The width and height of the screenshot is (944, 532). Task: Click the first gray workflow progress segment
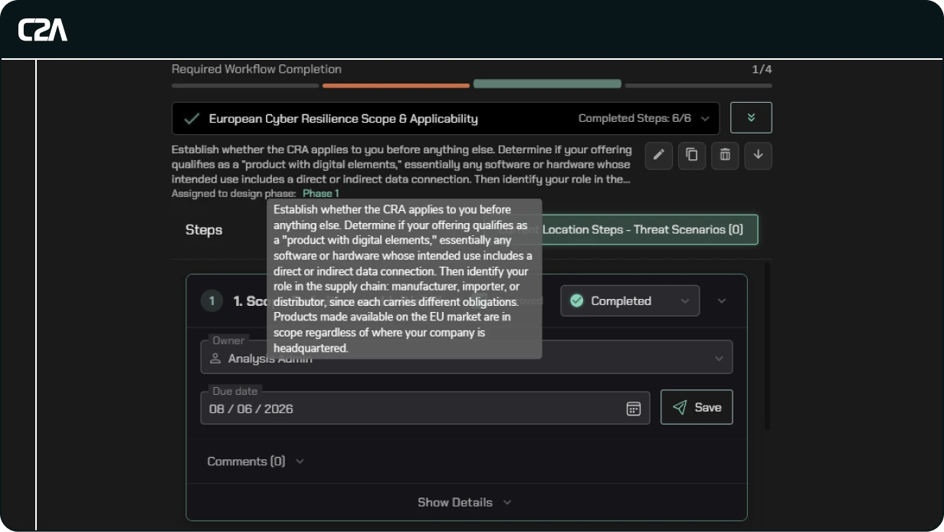coord(245,85)
